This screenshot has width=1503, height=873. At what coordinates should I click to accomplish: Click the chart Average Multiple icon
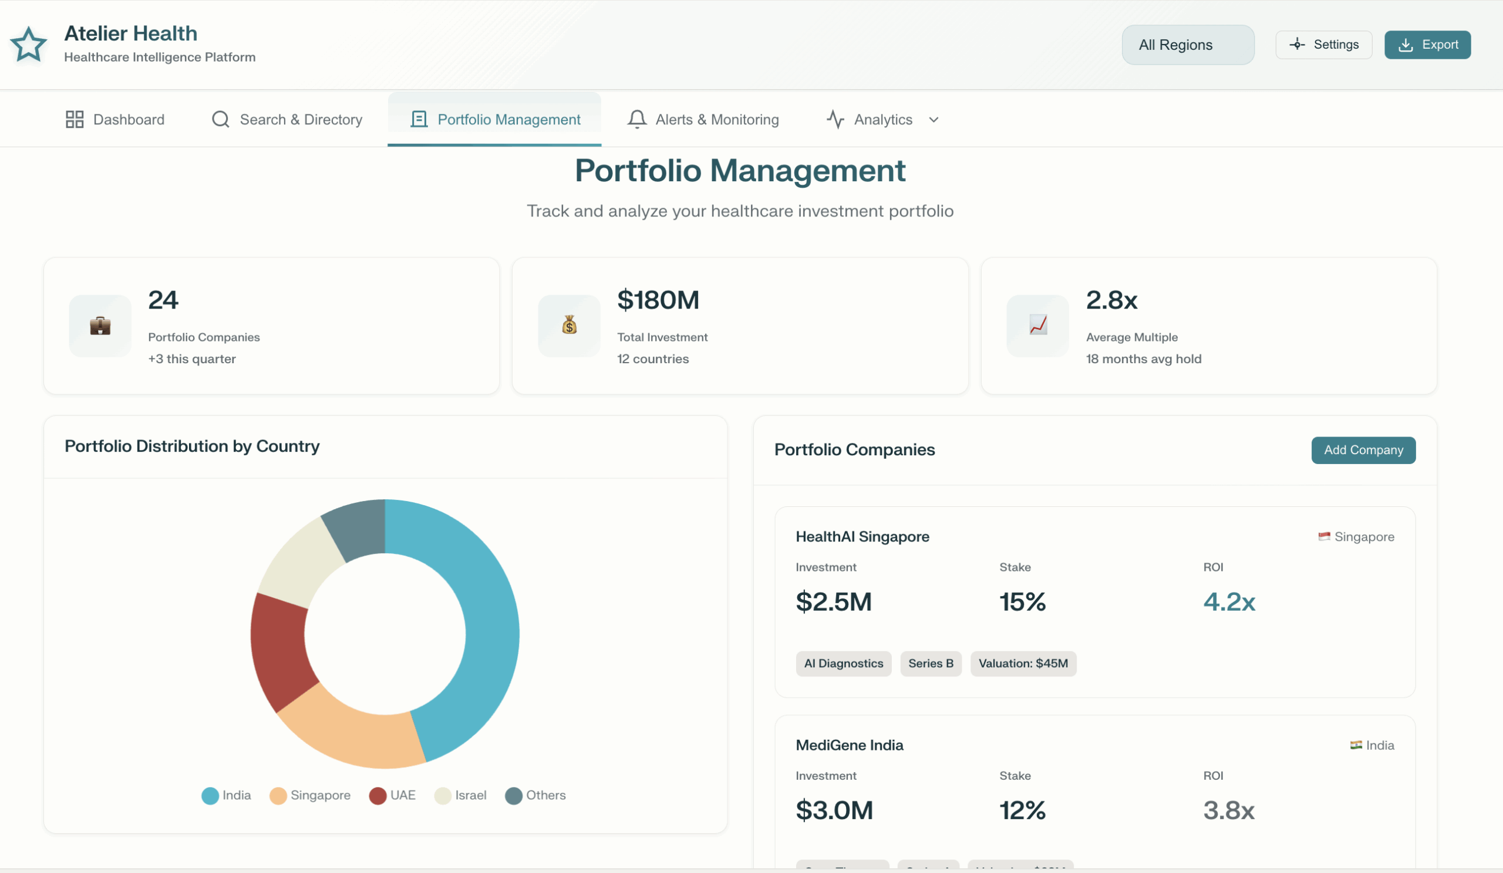[x=1038, y=326]
